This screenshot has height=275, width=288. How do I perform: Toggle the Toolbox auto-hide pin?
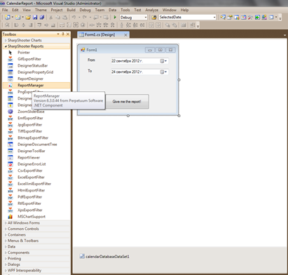coord(63,34)
